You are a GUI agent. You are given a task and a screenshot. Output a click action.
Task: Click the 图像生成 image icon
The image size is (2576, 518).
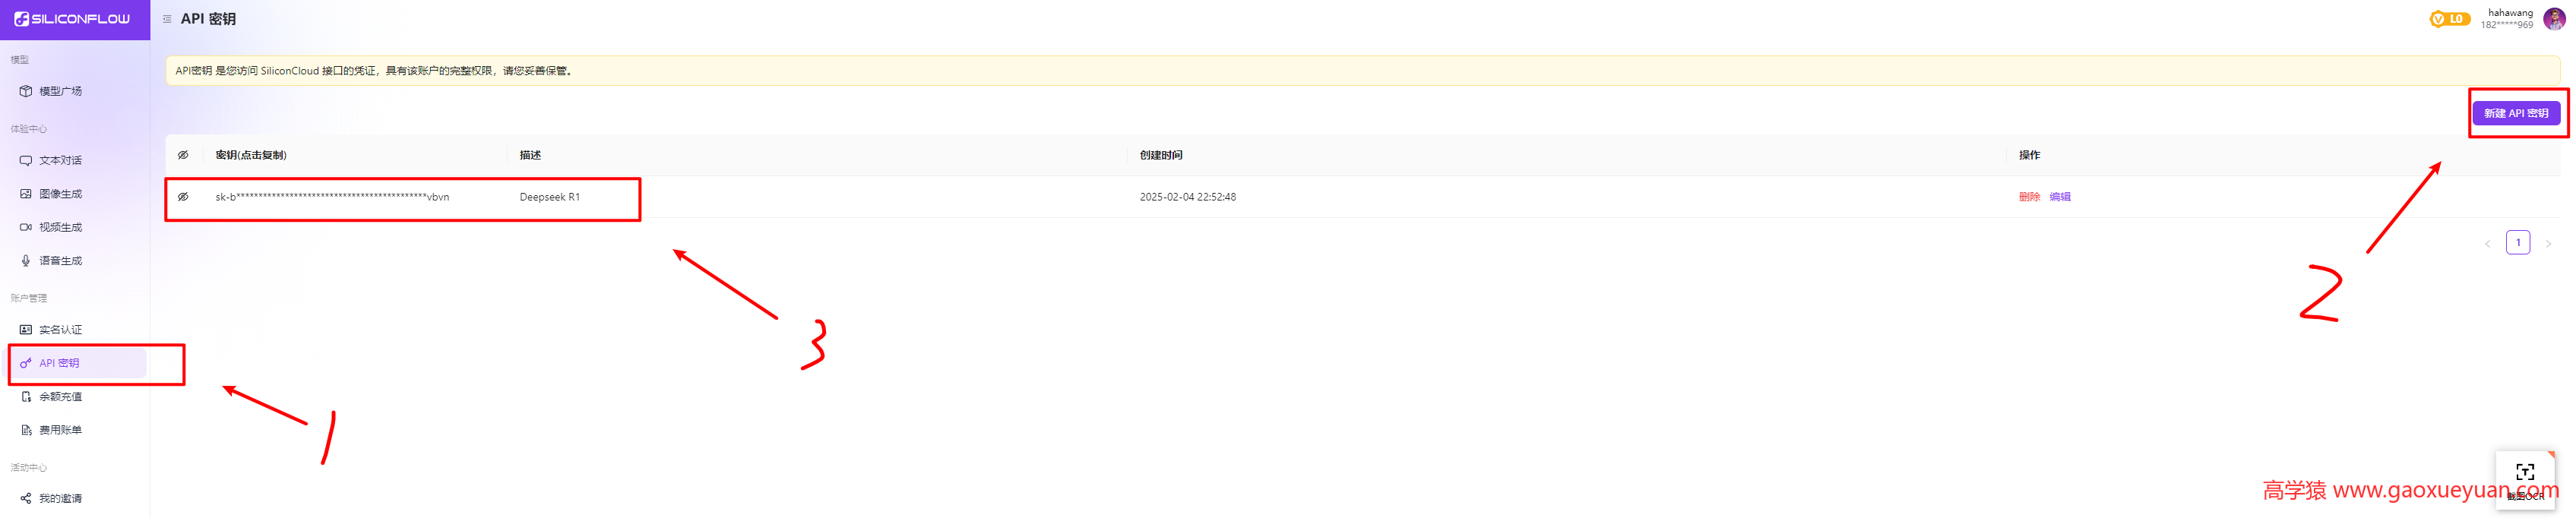click(26, 194)
